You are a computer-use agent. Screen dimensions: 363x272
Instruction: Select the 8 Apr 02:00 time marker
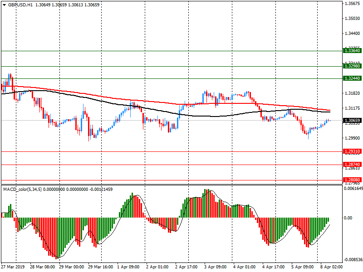(x=331, y=267)
